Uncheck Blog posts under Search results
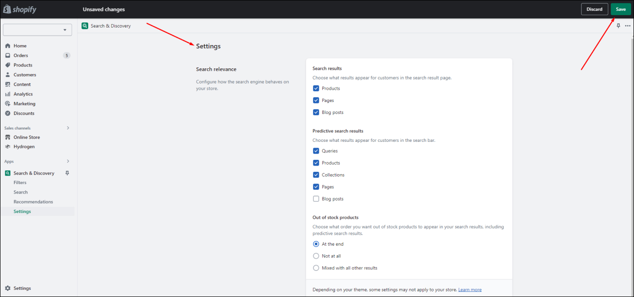The image size is (634, 297). (316, 112)
